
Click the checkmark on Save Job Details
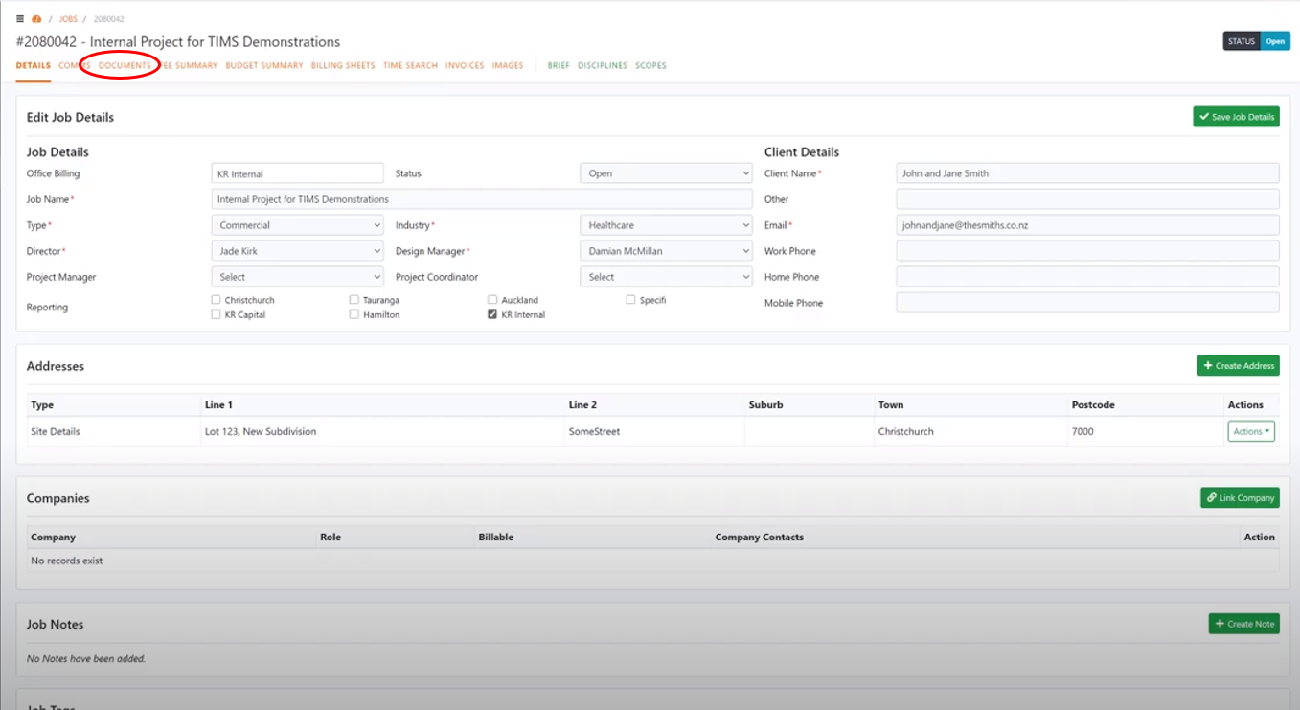click(1204, 116)
